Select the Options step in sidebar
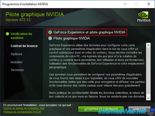The height and width of the screenshot is (116, 155). click(16, 54)
